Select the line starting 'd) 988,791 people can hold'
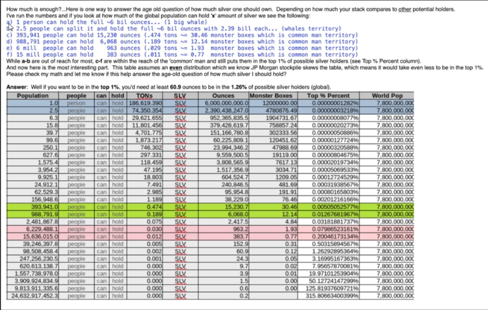Viewport: 488px width, 310px height. 182,42
